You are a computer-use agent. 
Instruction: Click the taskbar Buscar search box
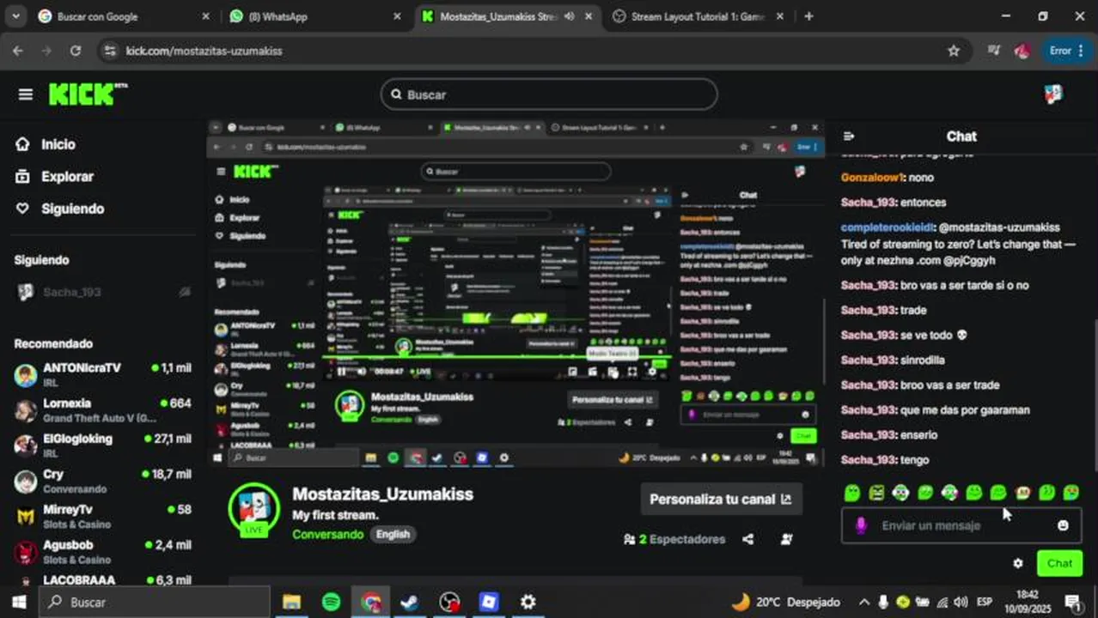pyautogui.click(x=155, y=602)
